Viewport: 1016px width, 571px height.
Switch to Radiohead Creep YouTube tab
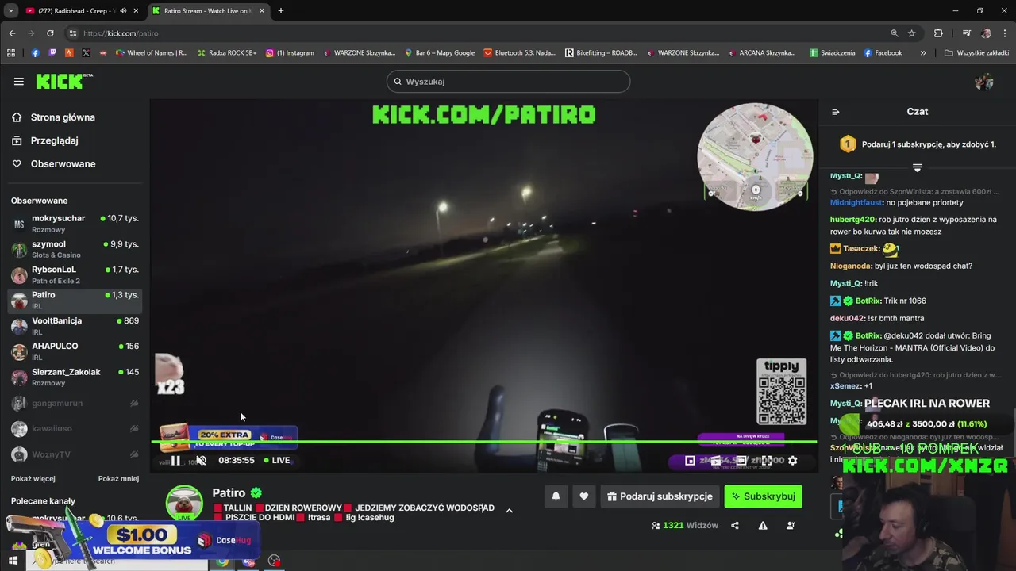click(77, 10)
